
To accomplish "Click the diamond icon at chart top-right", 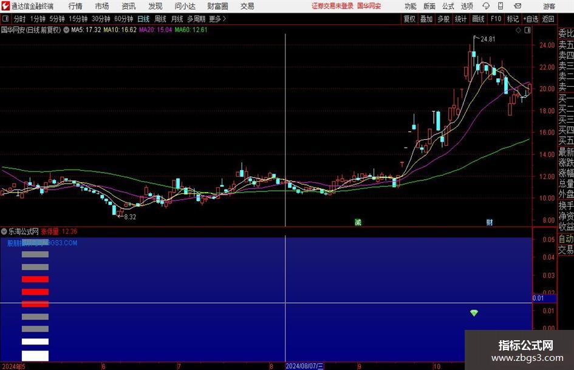I will coord(518,30).
